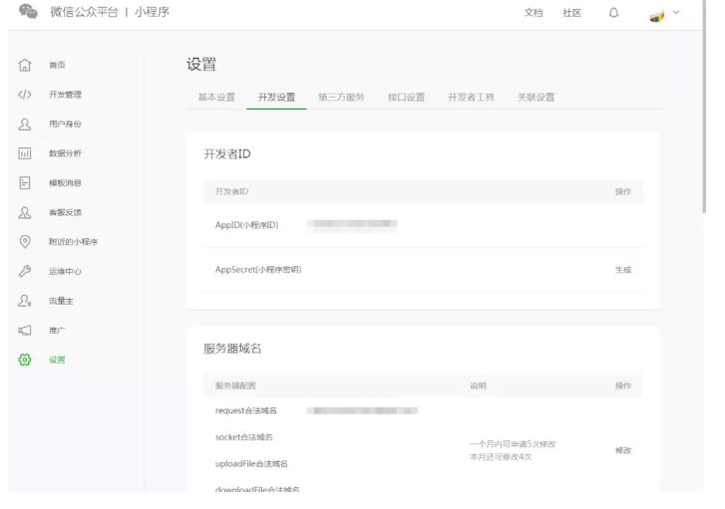The image size is (725, 509).
Task: Open the 接口设置 tab
Action: [406, 97]
